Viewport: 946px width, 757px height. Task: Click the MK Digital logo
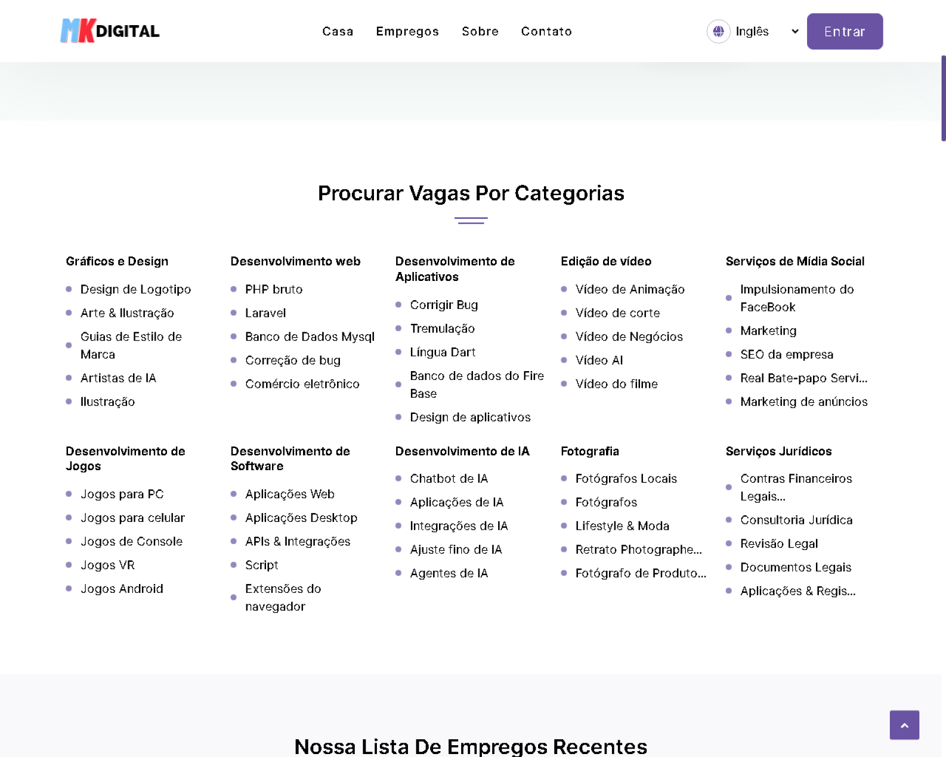coord(110,31)
